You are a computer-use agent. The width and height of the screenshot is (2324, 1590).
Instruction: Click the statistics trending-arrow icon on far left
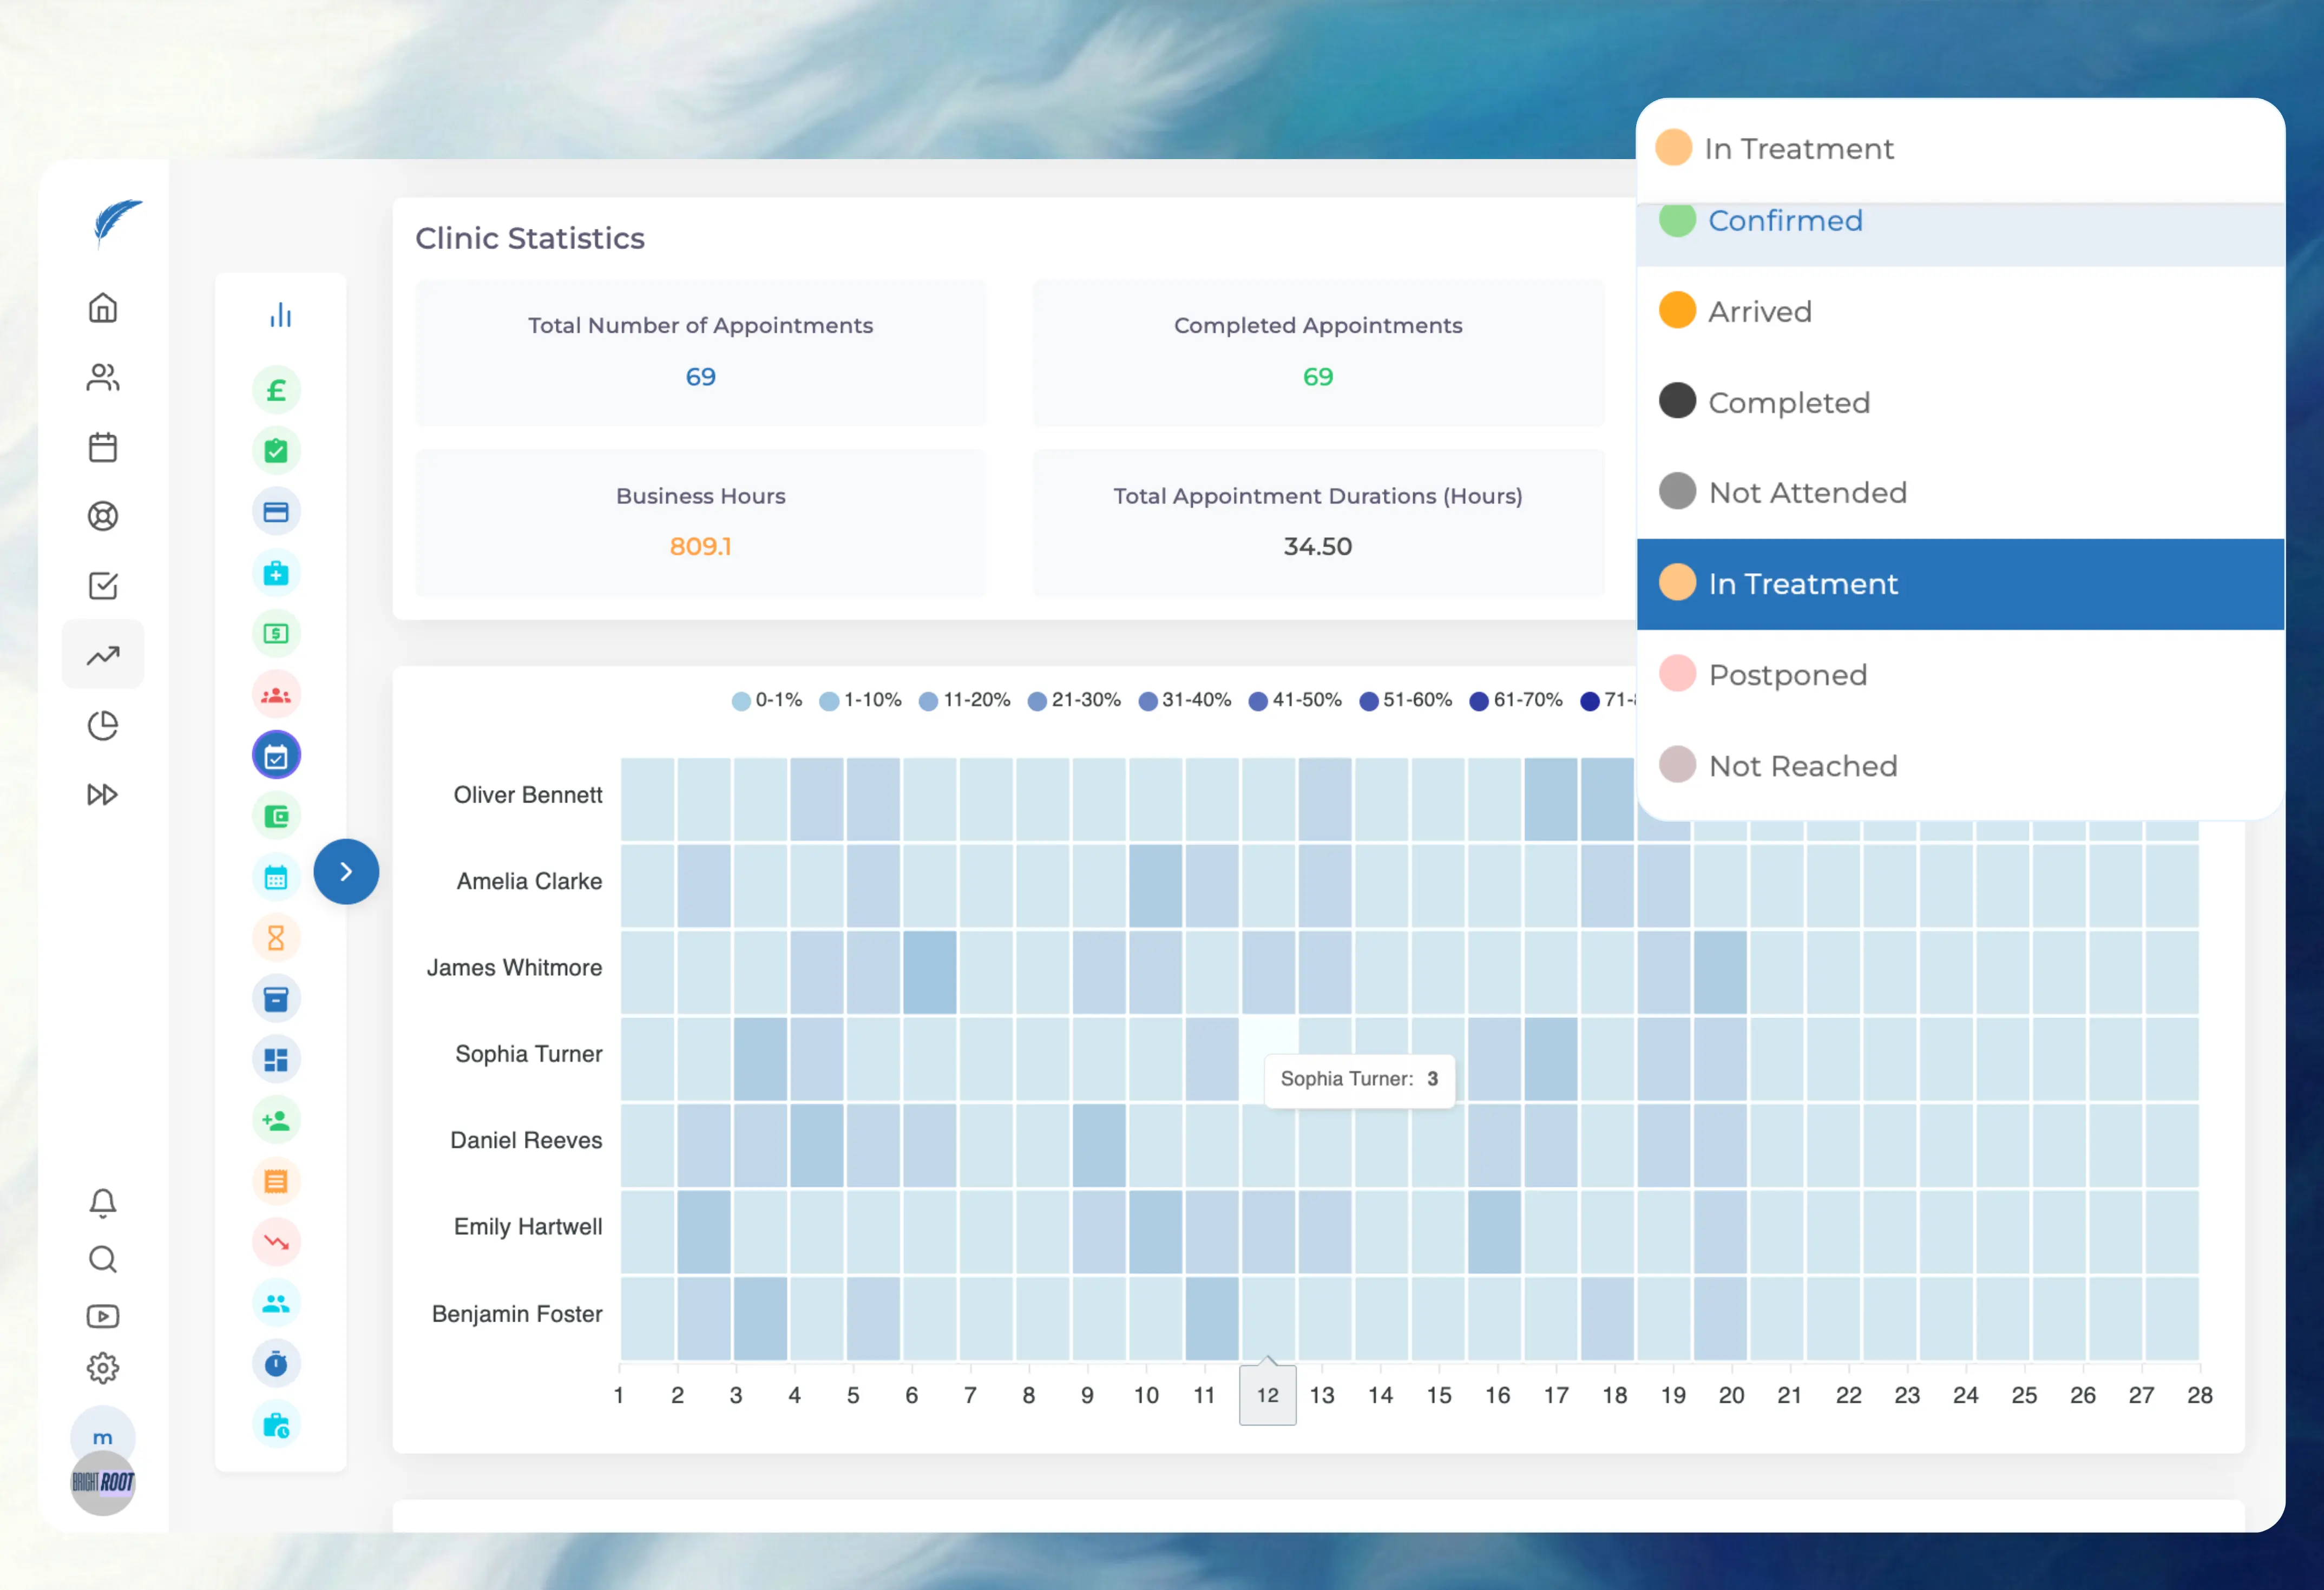click(x=102, y=654)
